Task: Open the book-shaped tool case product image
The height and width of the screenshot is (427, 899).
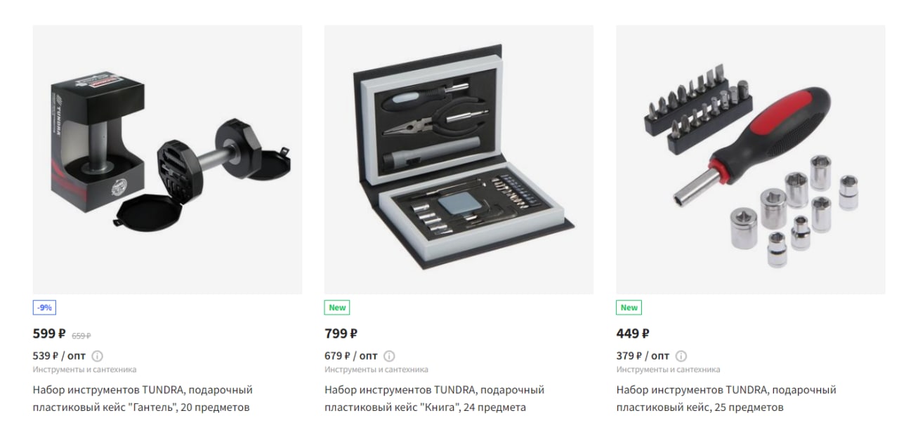Action: pyautogui.click(x=459, y=159)
